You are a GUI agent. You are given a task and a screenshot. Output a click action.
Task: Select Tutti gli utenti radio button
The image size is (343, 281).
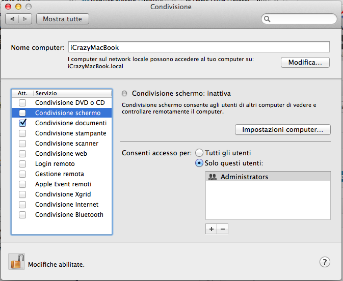point(199,153)
